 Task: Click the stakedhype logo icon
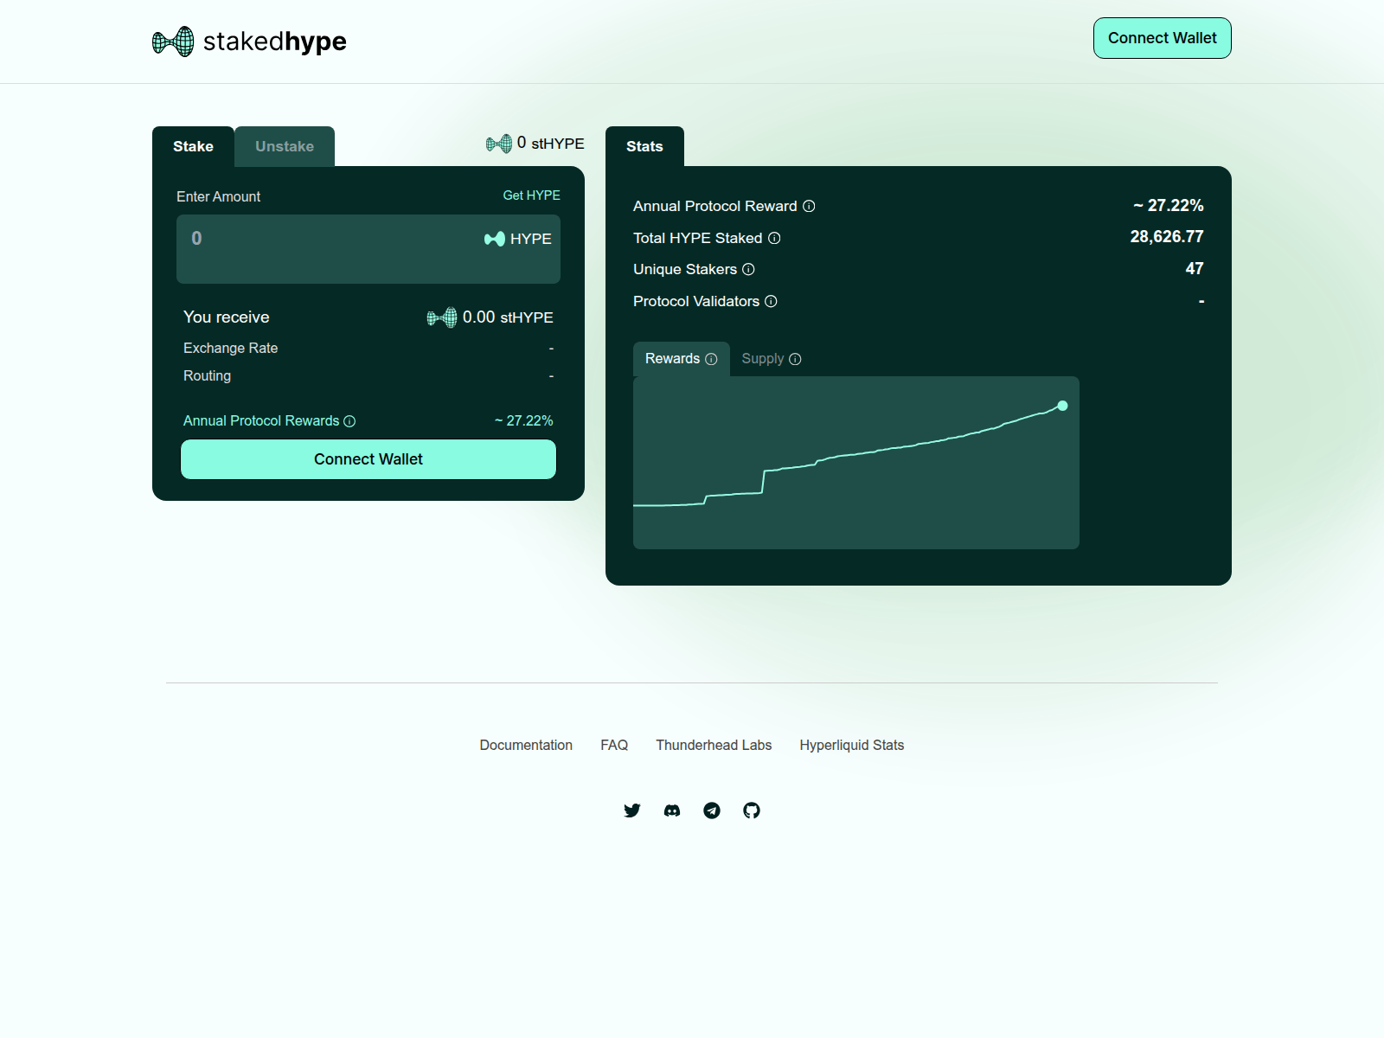click(173, 42)
